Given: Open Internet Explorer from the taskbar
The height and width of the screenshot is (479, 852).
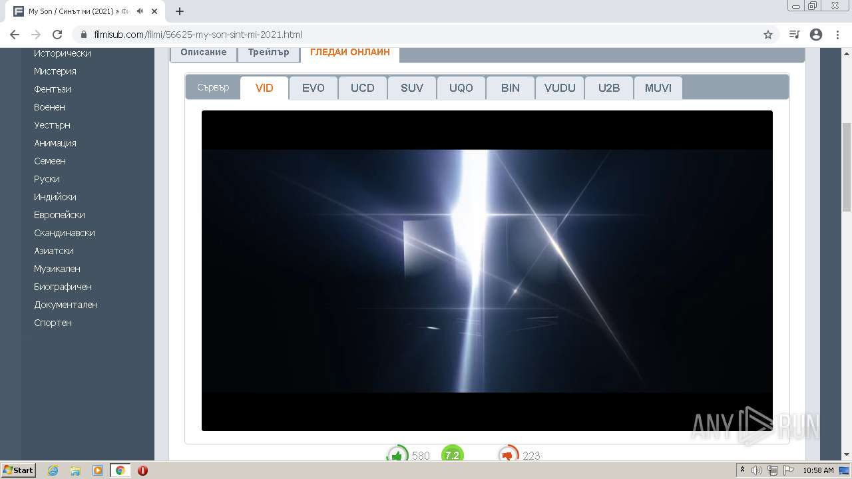Looking at the screenshot, I should tap(53, 470).
